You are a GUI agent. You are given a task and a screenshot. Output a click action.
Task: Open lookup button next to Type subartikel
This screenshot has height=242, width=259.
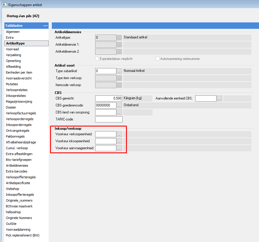click(119, 71)
